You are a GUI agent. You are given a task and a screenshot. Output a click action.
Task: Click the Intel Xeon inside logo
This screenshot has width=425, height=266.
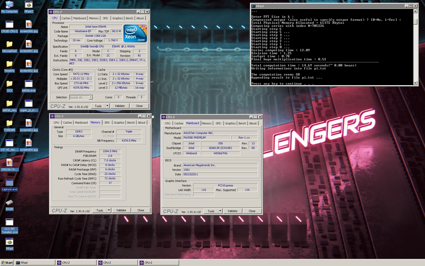[135, 33]
